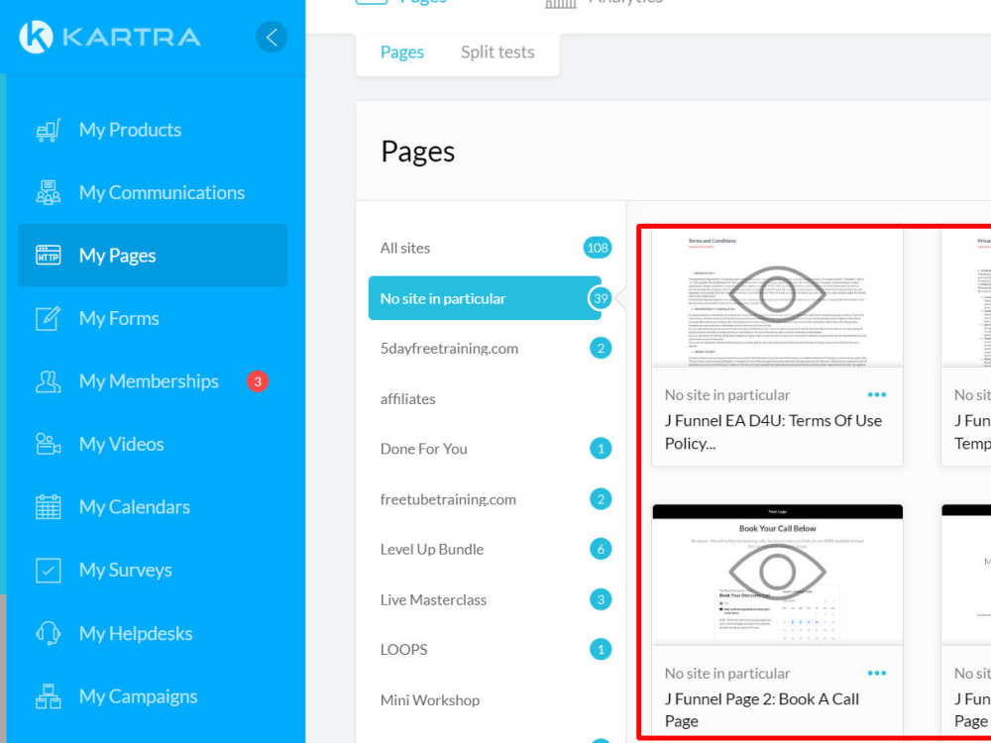Preview the Book A Call page eye icon
This screenshot has height=743, width=991.
point(777,572)
